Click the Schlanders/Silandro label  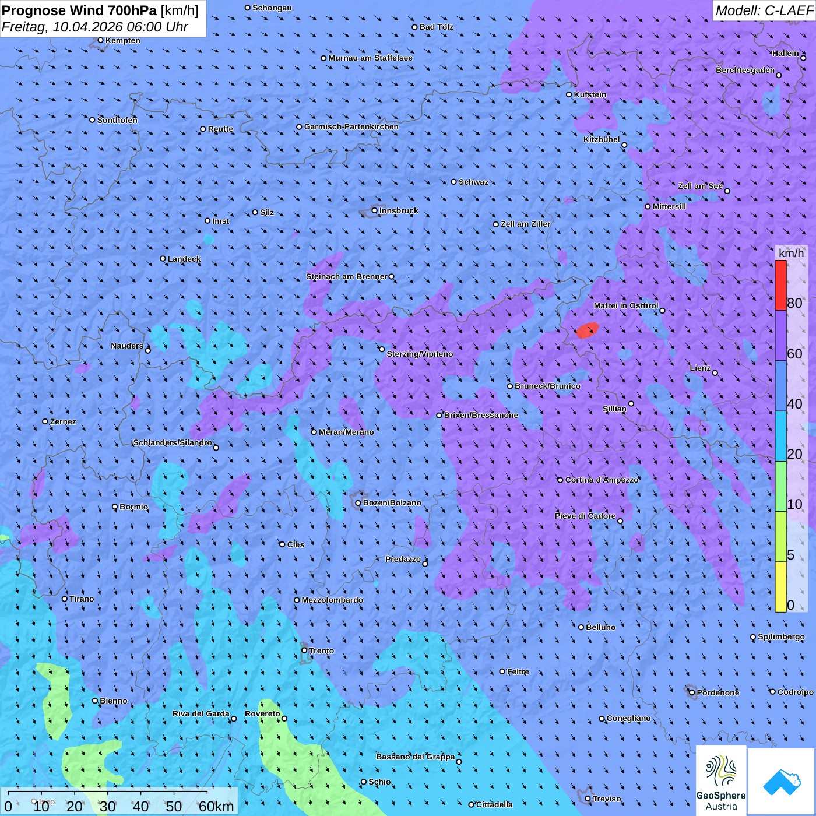[x=173, y=442]
